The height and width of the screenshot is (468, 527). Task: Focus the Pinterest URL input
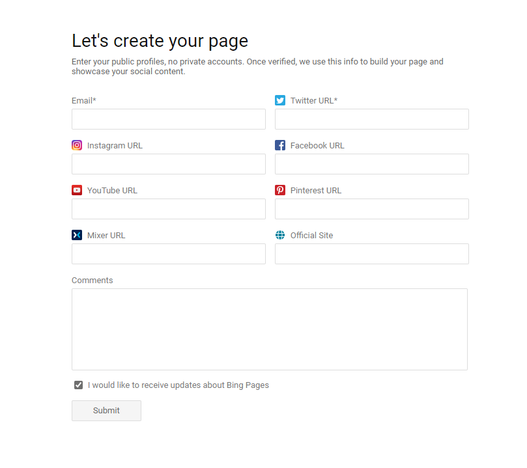pos(372,209)
